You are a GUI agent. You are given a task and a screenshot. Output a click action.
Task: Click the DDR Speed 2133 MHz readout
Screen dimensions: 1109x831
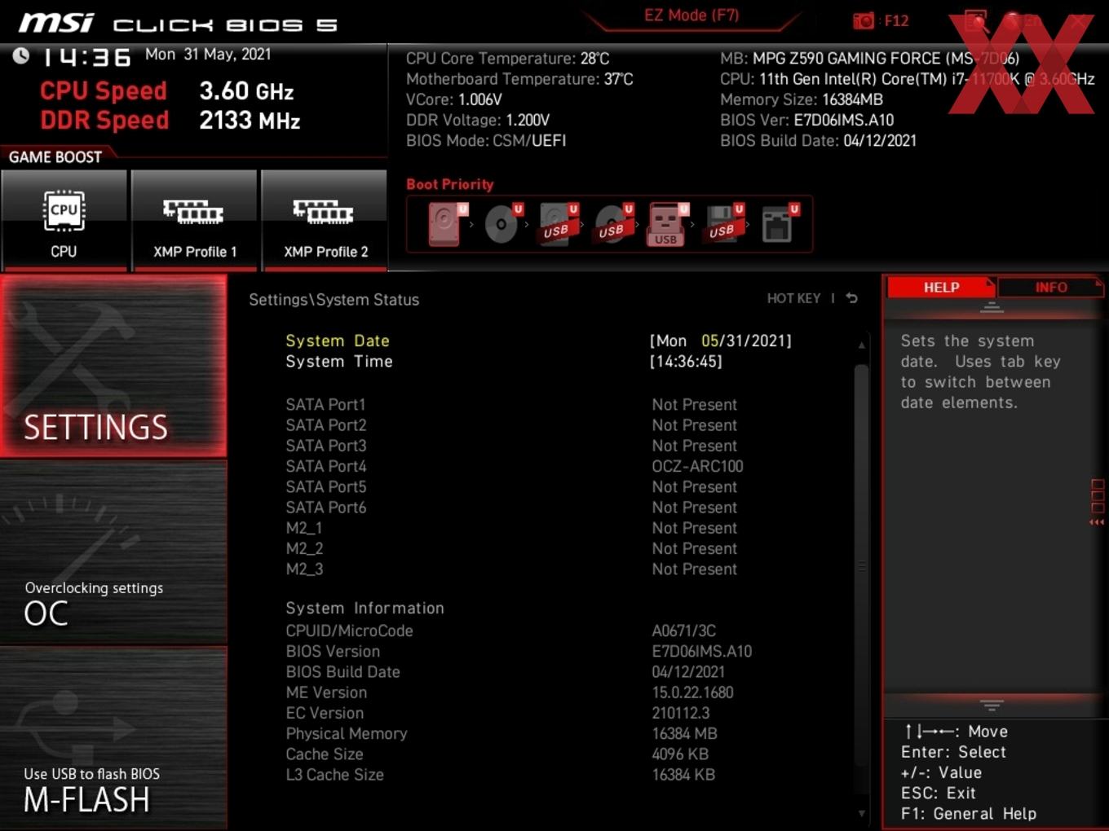point(170,121)
